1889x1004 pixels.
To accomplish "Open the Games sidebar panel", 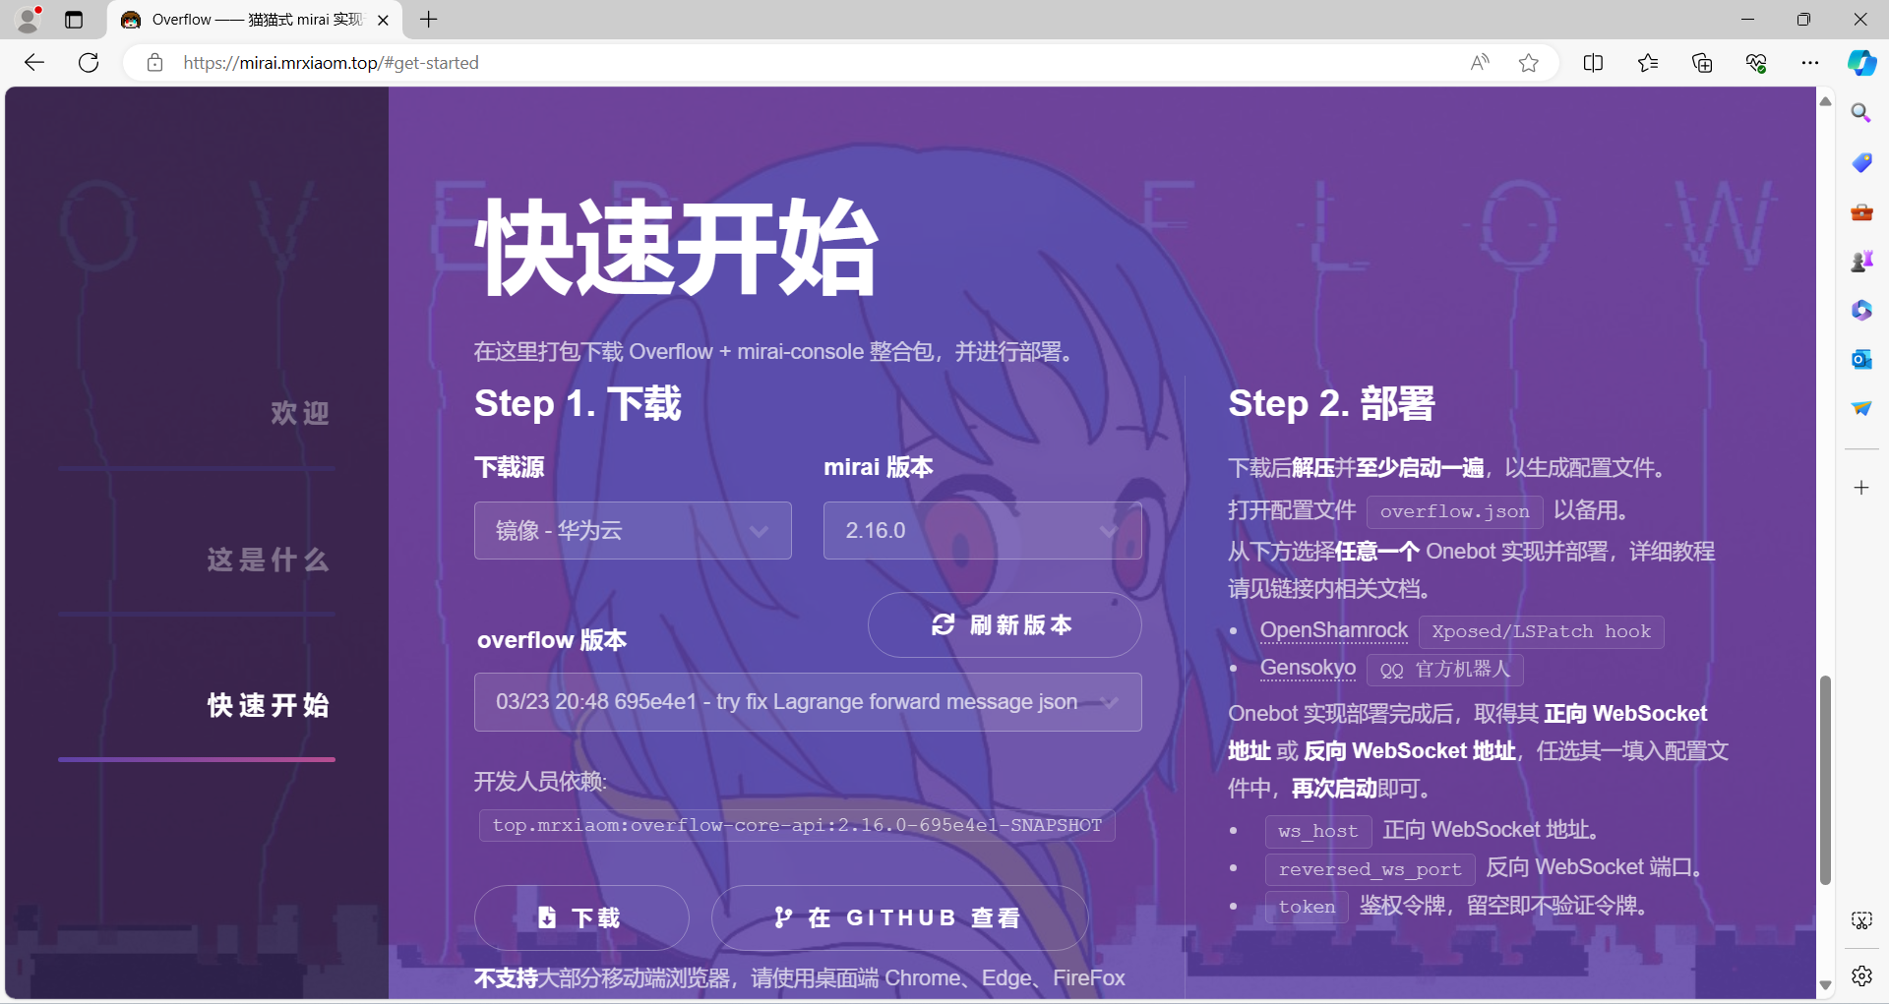I will 1861,261.
